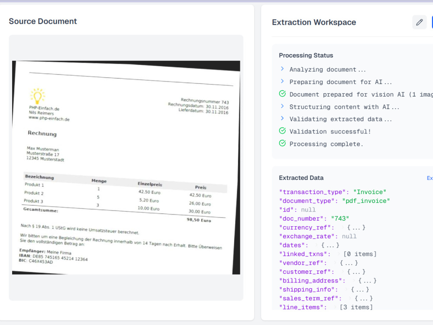The image size is (433, 325).
Task: Click the "Processing complete." status text
Action: click(x=326, y=144)
